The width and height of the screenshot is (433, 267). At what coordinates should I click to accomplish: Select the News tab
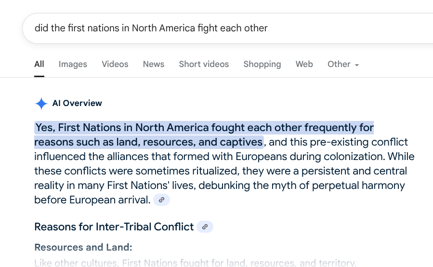click(x=153, y=64)
